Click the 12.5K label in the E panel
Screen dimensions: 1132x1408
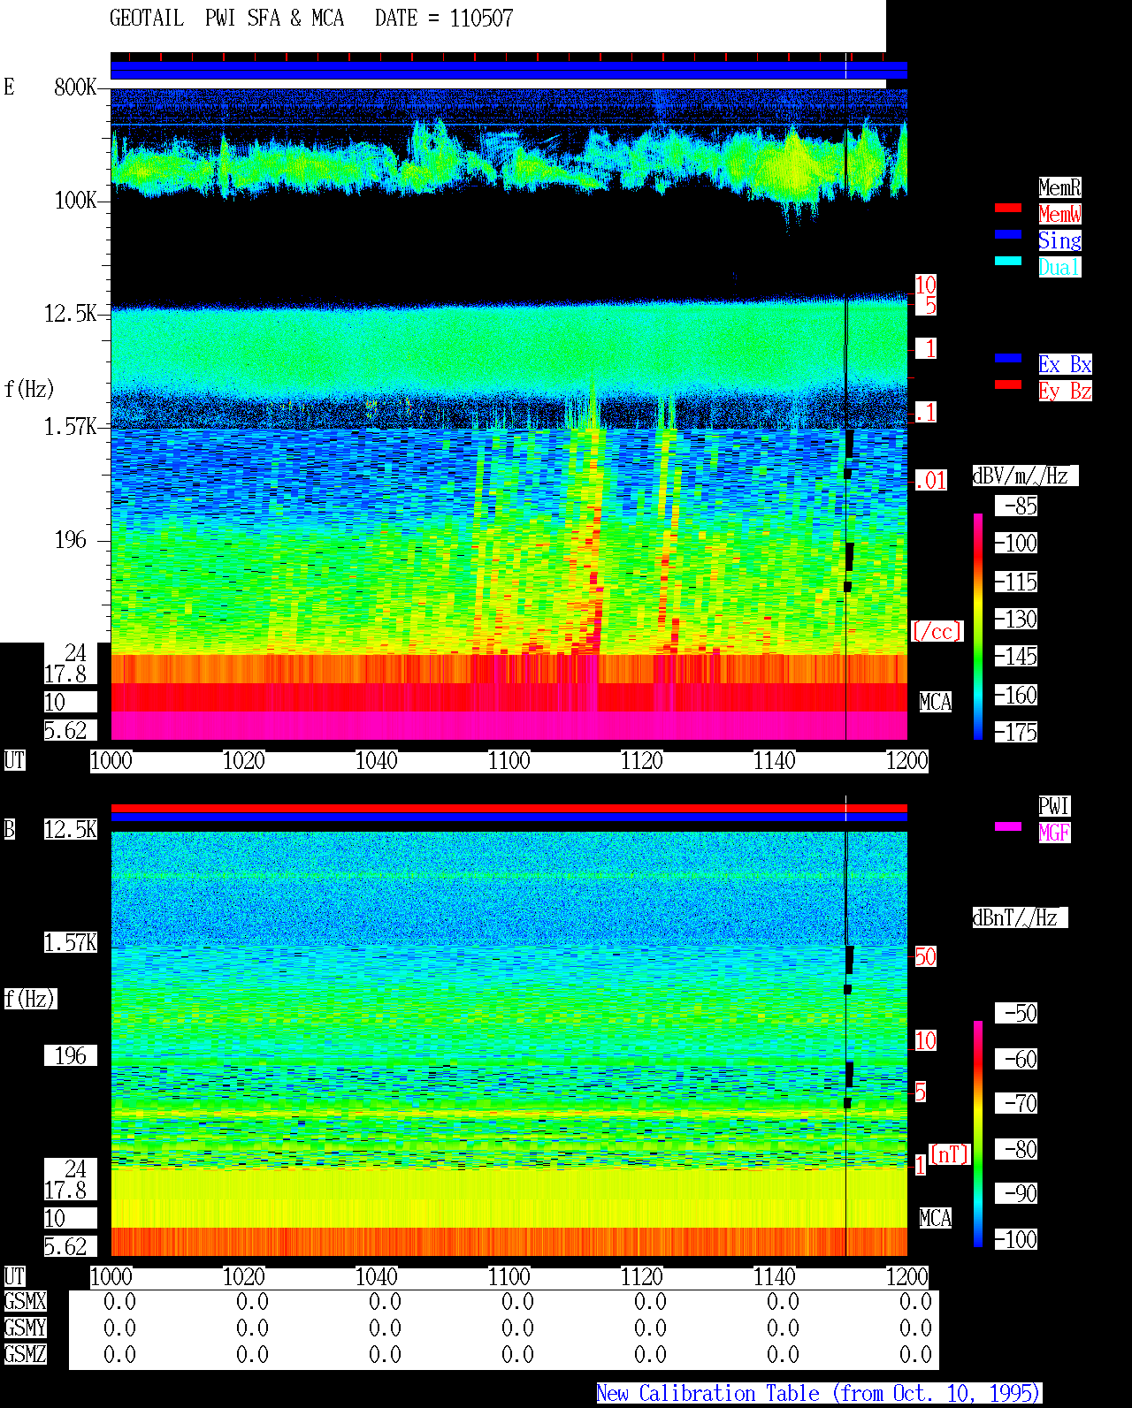click(x=71, y=313)
